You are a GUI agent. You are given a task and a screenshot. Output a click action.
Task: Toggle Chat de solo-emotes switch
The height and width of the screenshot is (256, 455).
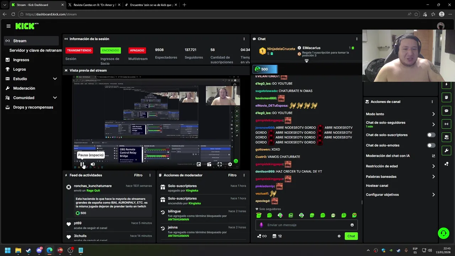(431, 145)
